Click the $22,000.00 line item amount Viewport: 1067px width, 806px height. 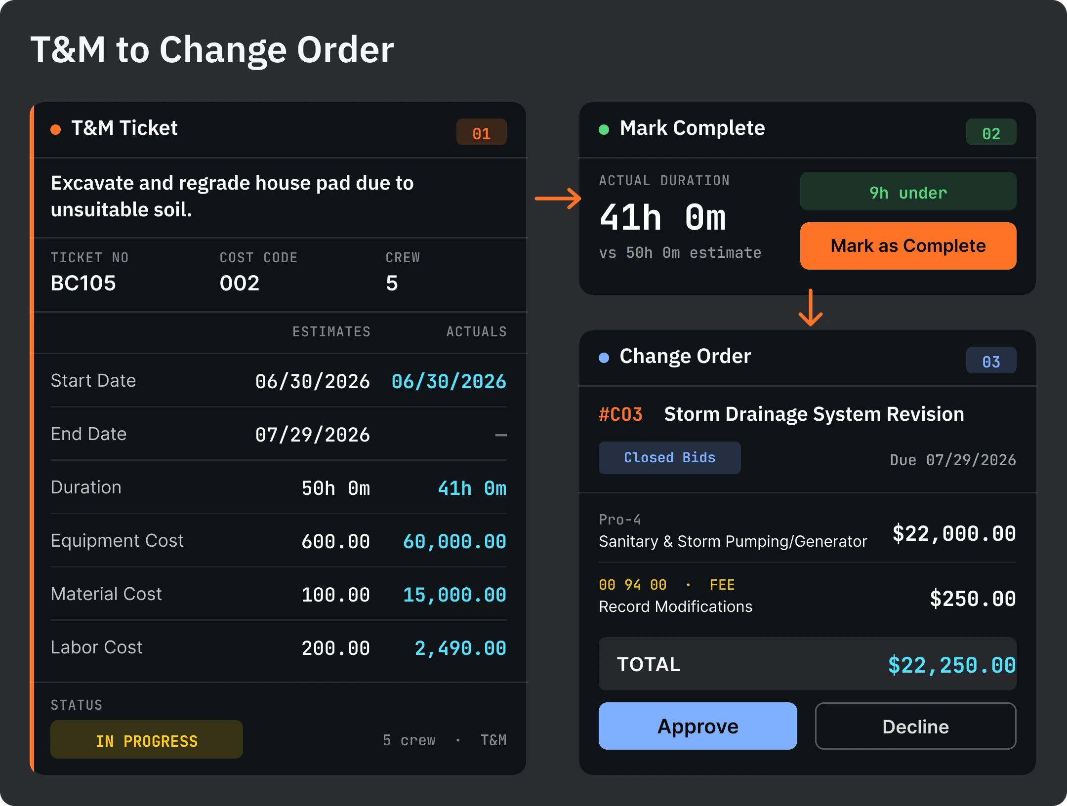tap(954, 533)
